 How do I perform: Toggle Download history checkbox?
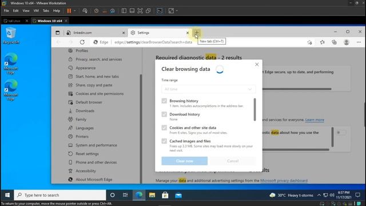point(164,114)
